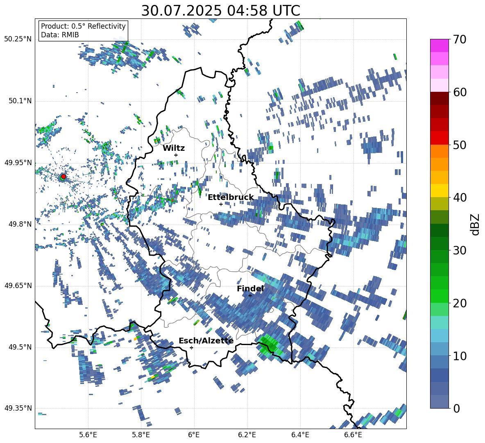Click the Wiltz station cross marker

click(176, 155)
